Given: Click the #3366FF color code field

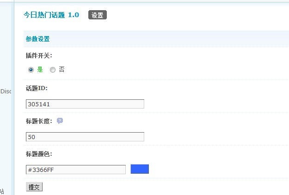Looking at the screenshot, I should pos(76,170).
